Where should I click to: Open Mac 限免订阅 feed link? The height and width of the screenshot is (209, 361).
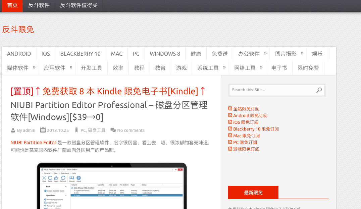[x=246, y=136]
